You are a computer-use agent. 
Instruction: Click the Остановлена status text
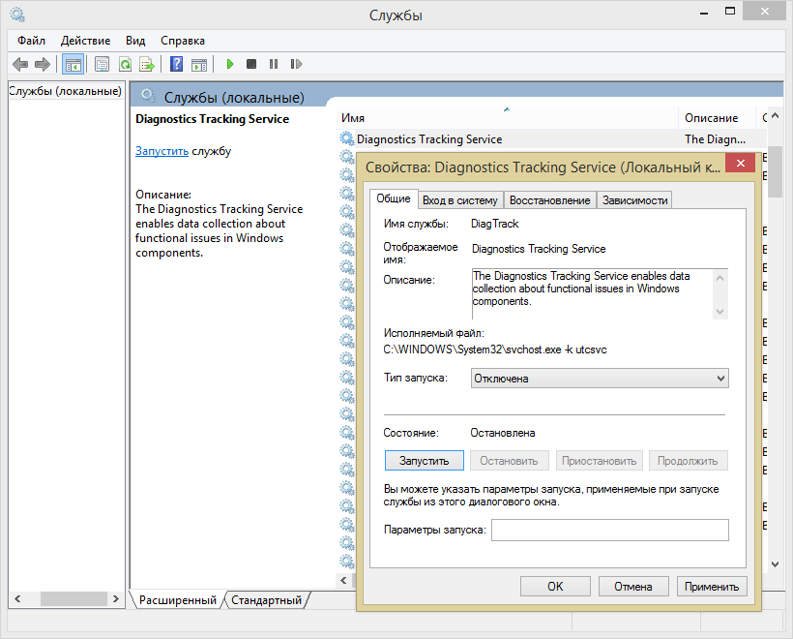pos(503,433)
